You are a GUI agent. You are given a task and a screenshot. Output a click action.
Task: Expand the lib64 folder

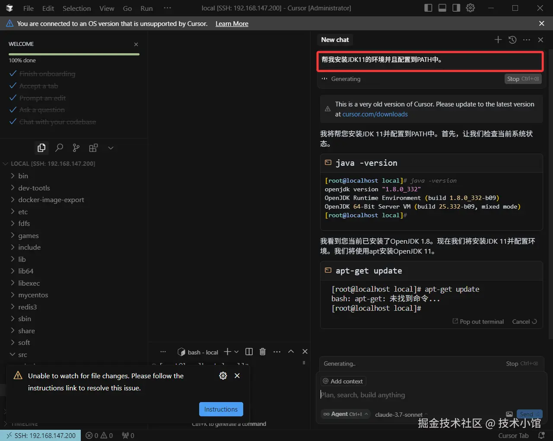(74, 271)
